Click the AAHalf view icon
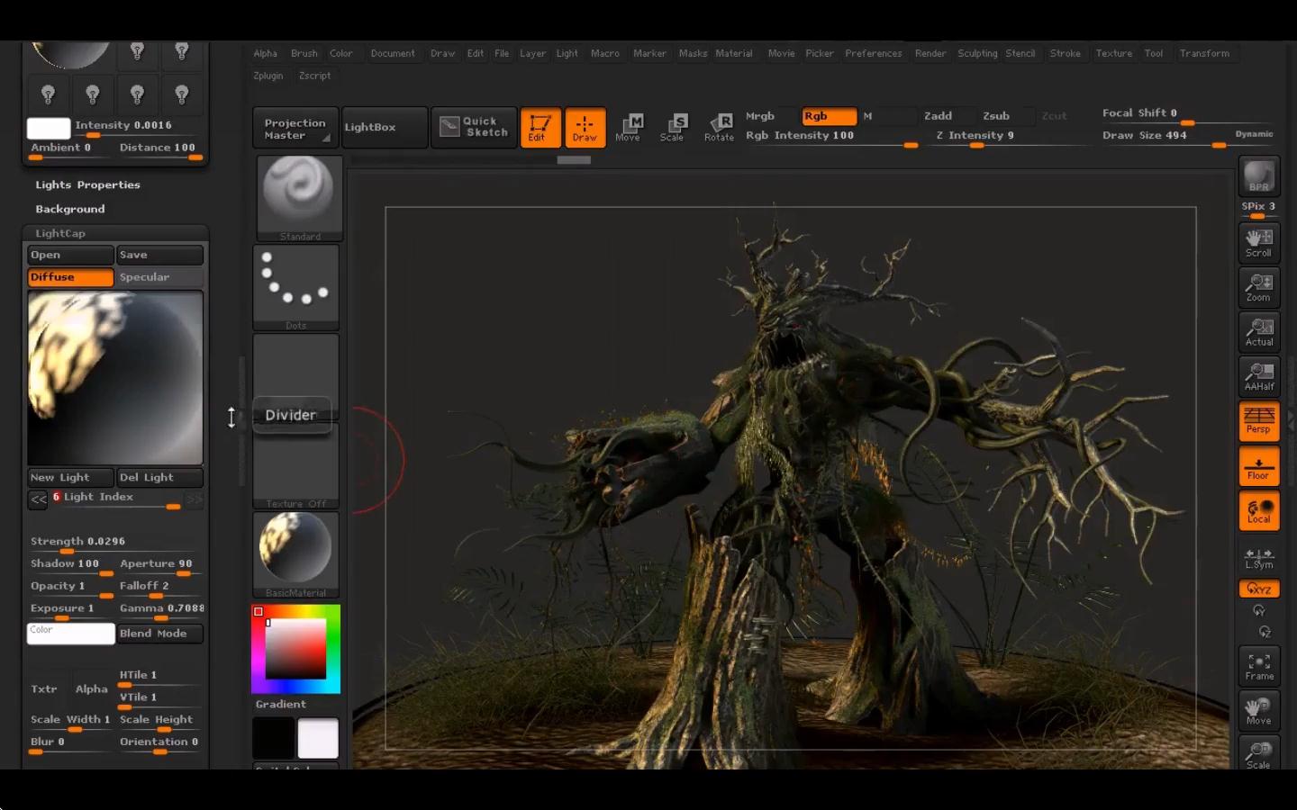 click(1259, 375)
